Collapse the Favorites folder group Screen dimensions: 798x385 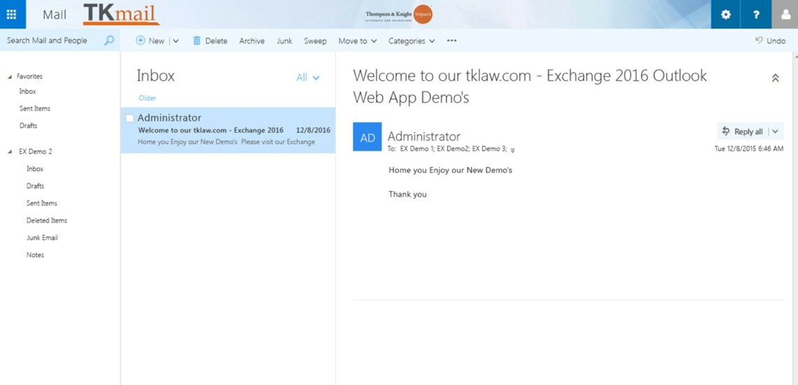(x=10, y=77)
